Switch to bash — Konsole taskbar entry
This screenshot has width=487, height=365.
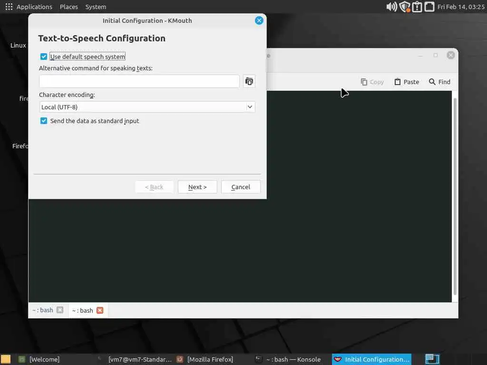pyautogui.click(x=288, y=359)
